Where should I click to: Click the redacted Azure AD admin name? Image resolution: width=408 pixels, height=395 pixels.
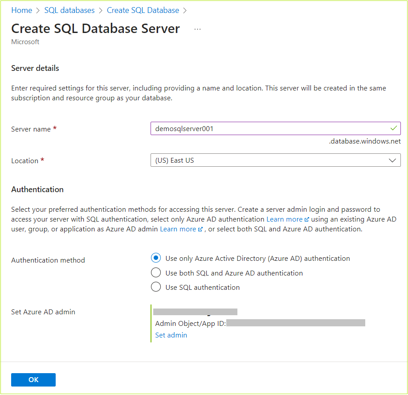(x=196, y=312)
